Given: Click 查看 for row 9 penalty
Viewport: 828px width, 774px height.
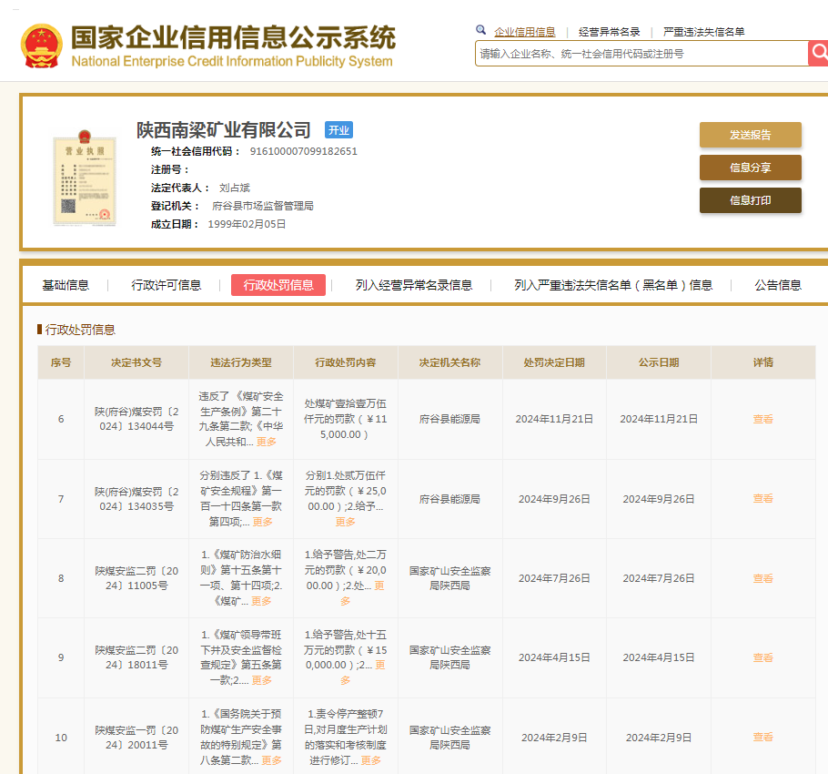Looking at the screenshot, I should [x=762, y=657].
